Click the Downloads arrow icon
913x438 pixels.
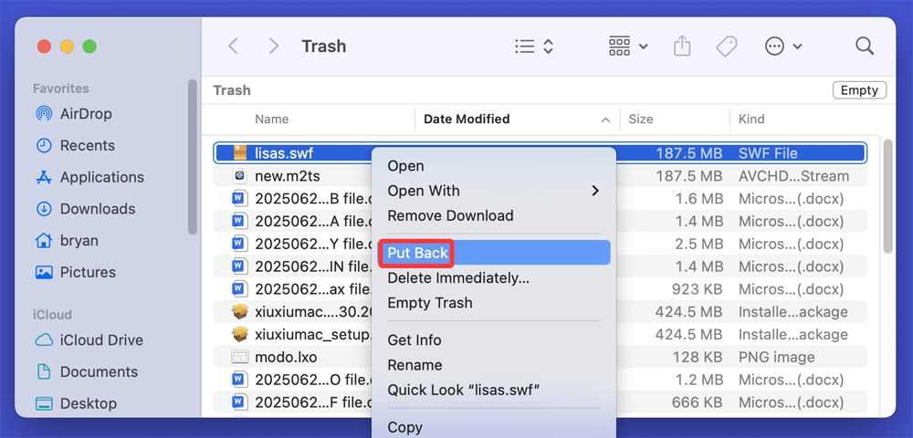pos(44,209)
